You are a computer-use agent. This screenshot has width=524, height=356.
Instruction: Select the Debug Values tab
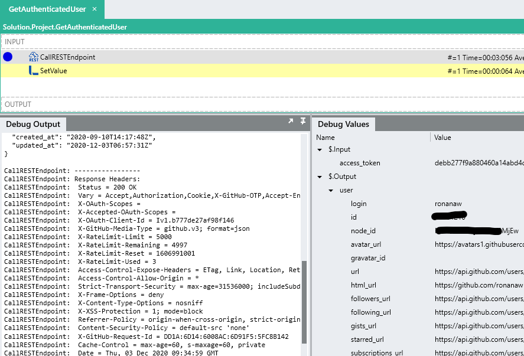click(343, 124)
